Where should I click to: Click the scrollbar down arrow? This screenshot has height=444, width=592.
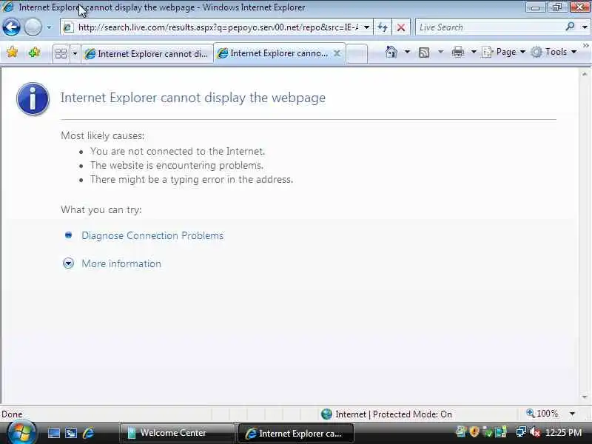(x=585, y=397)
